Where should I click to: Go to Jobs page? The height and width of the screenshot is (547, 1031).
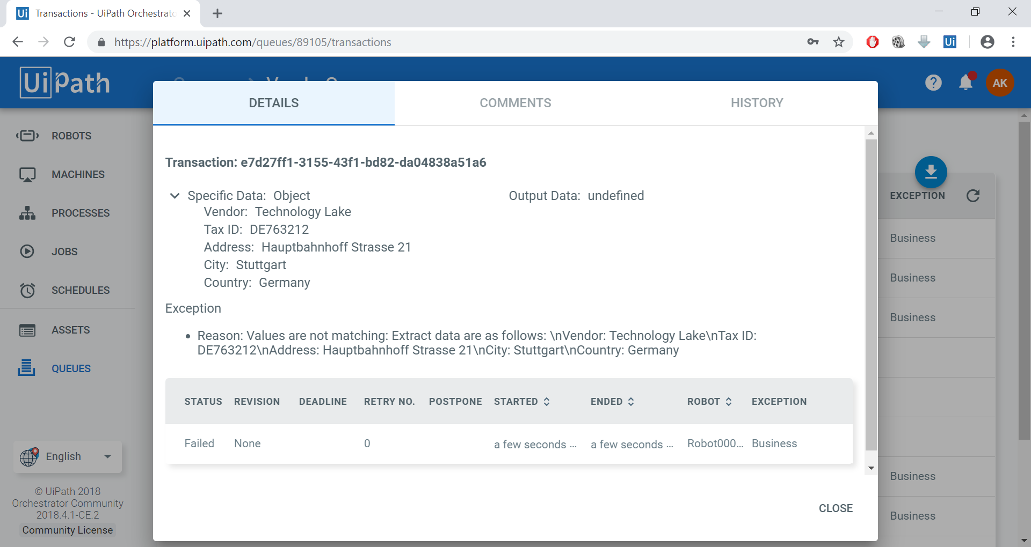pyautogui.click(x=64, y=252)
